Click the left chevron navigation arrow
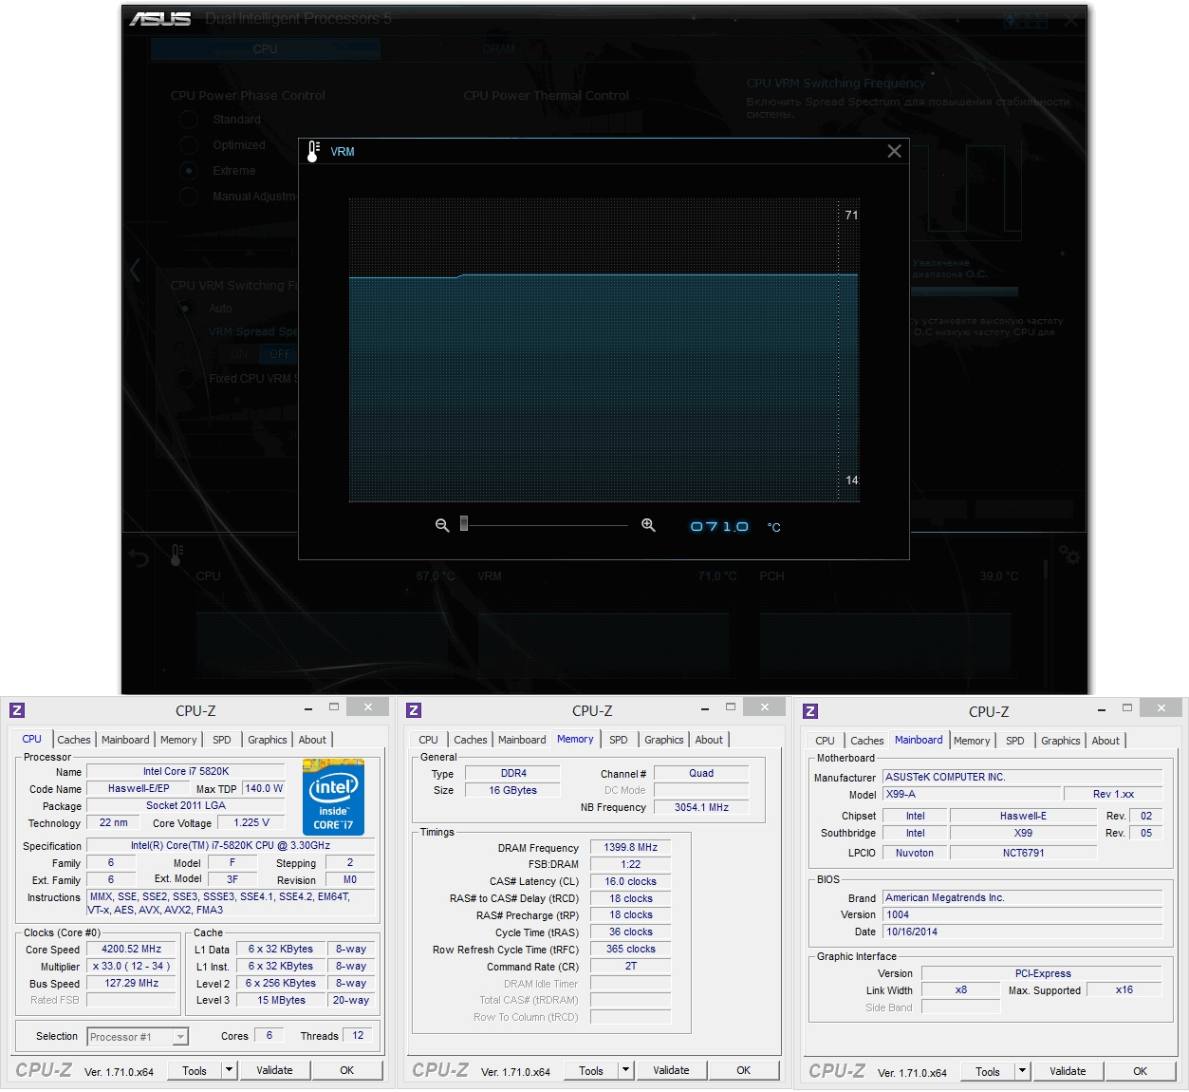 136,271
